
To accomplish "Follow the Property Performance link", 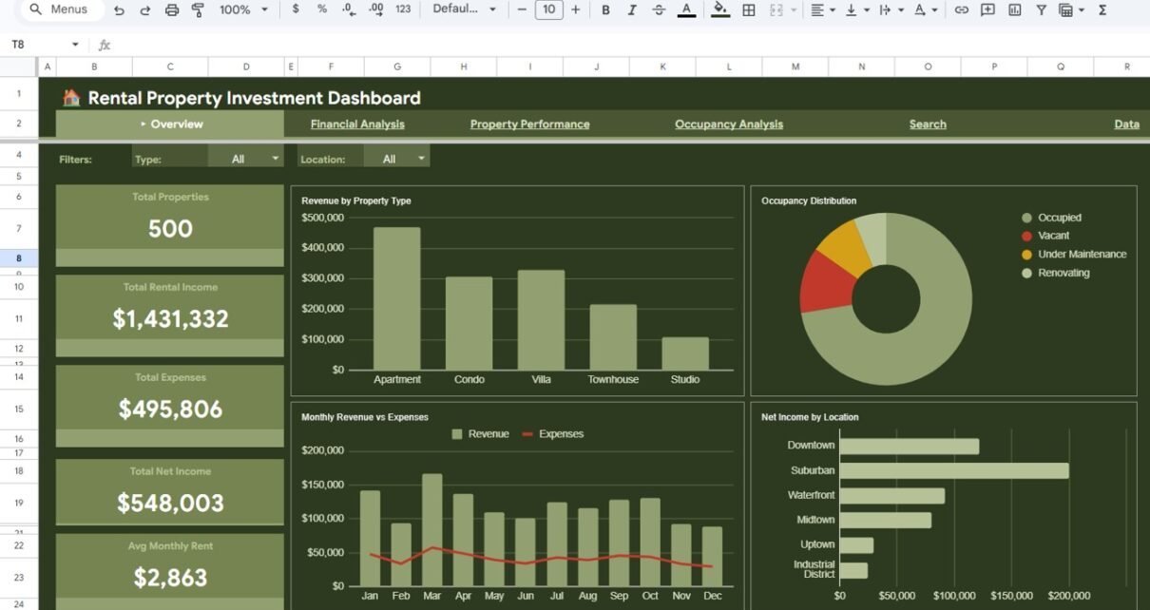I will click(529, 124).
